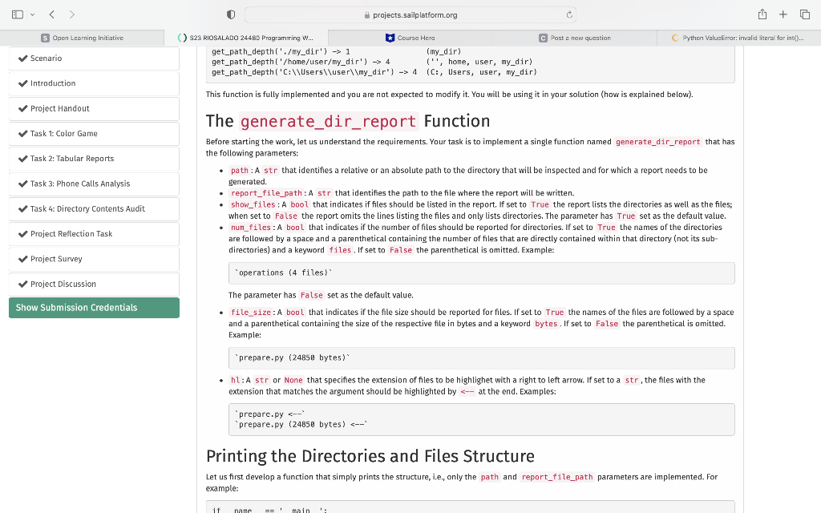Open the Share menu icon
821x513 pixels.
[x=764, y=14]
